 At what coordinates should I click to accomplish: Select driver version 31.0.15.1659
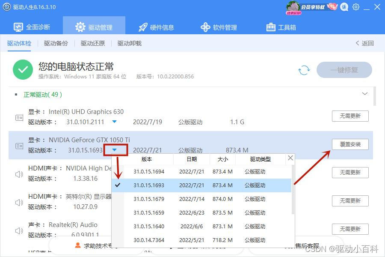[201, 213]
